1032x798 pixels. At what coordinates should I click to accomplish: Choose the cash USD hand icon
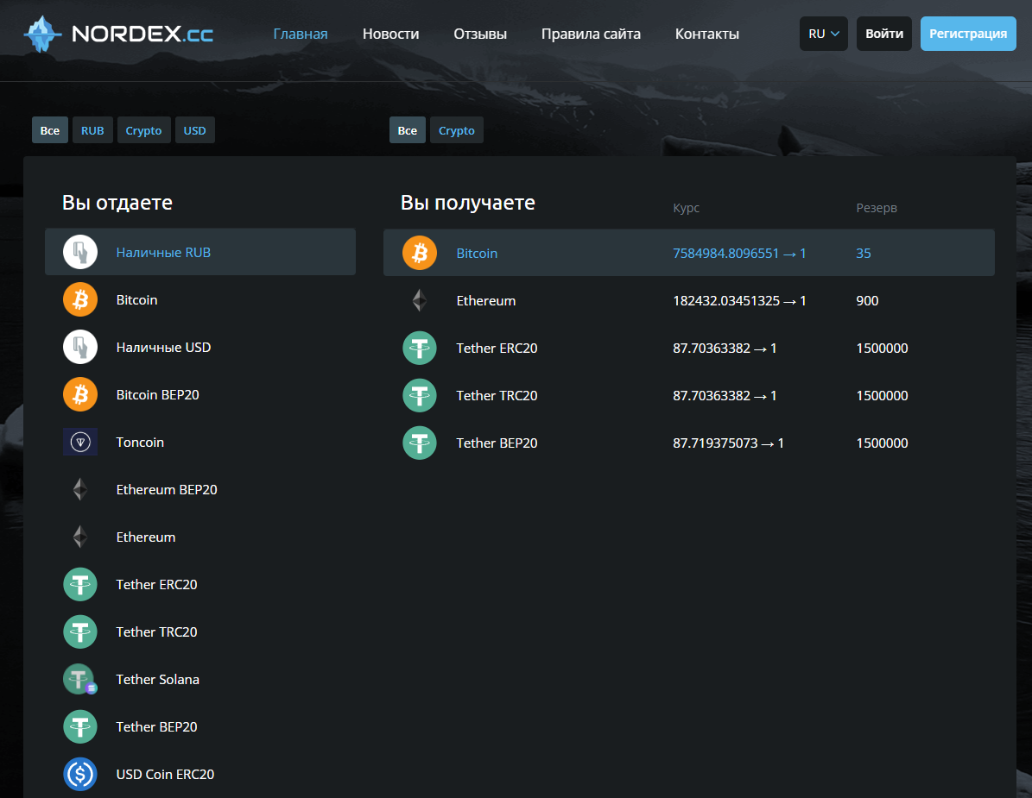click(x=80, y=348)
